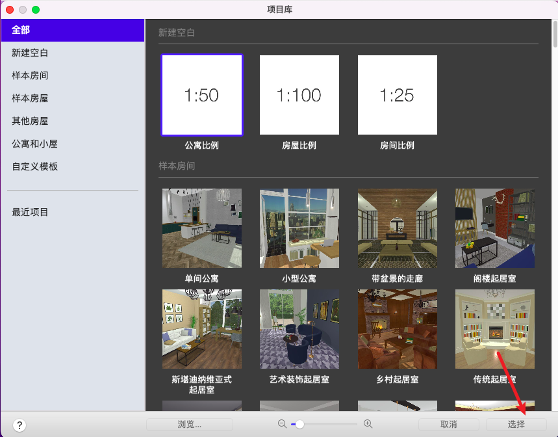Viewport: 558px width, 437px height.
Task: Click the help question mark icon
Action: [19, 425]
